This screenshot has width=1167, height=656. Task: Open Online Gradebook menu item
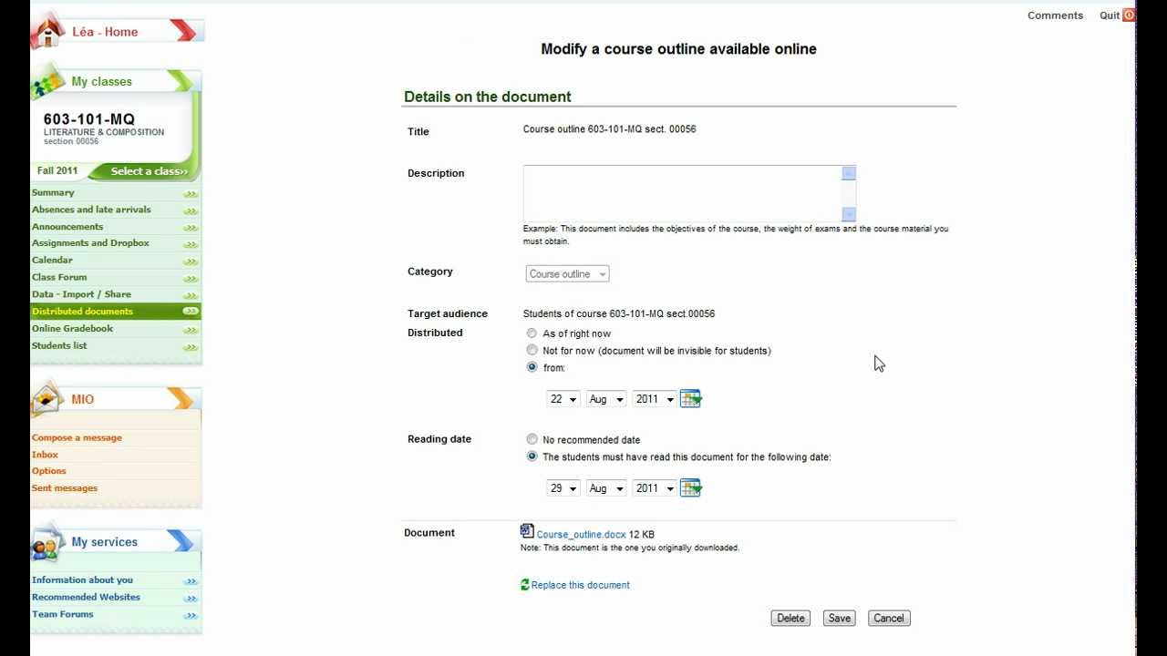[72, 329]
